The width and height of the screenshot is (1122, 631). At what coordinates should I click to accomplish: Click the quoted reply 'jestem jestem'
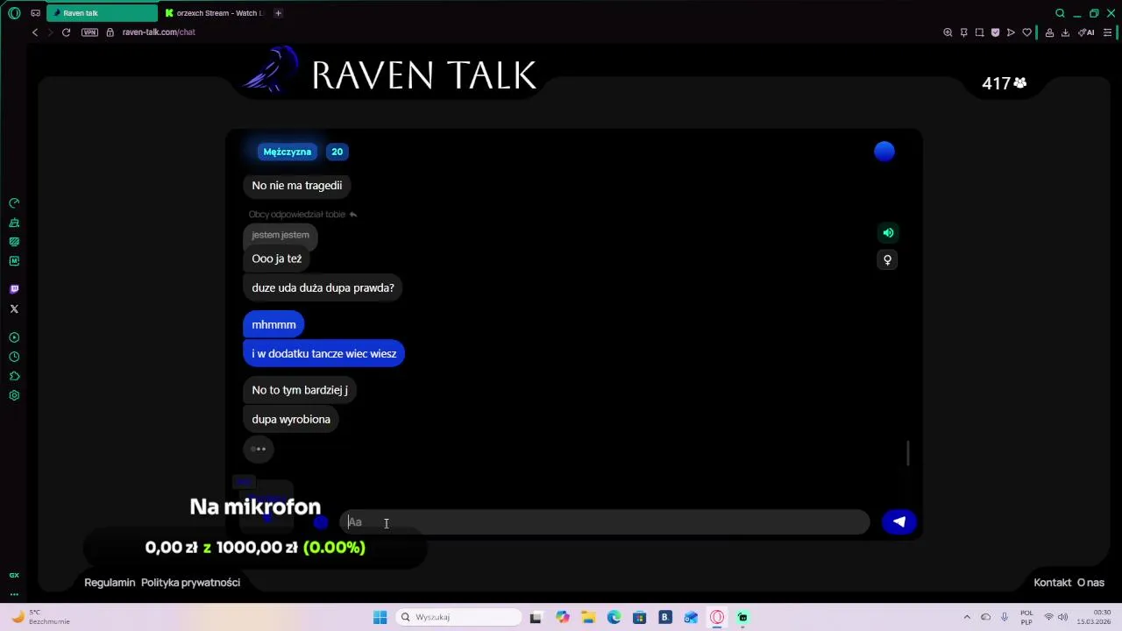click(280, 235)
